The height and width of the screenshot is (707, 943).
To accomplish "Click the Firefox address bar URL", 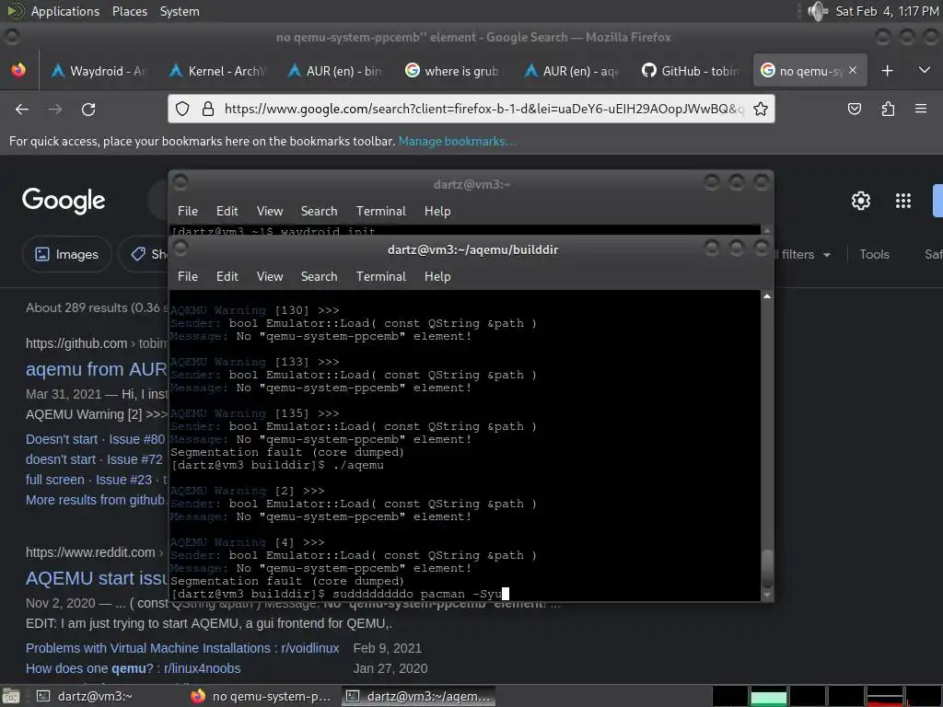I will click(x=483, y=109).
